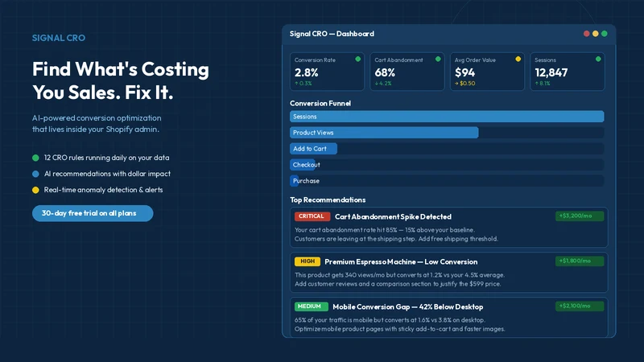Select the Purchase funnel bar
The width and height of the screenshot is (644, 362).
295,180
